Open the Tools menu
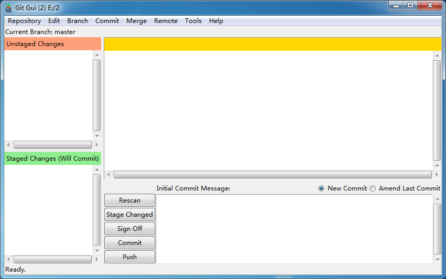The image size is (446, 279). 193,21
